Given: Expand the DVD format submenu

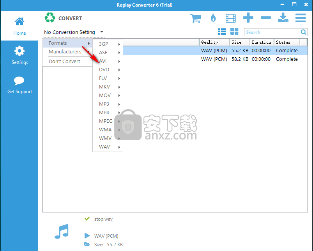Looking at the screenshot, I should (x=108, y=70).
